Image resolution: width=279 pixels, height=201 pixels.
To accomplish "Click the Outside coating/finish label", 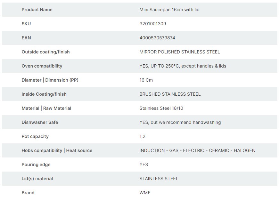I will click(x=45, y=52).
